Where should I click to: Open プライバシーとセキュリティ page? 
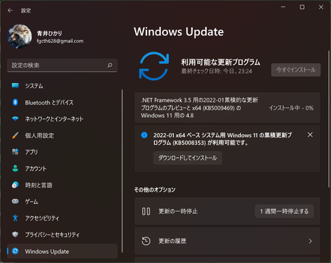62,235
